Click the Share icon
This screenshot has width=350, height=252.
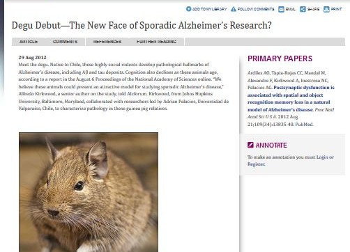(303, 9)
